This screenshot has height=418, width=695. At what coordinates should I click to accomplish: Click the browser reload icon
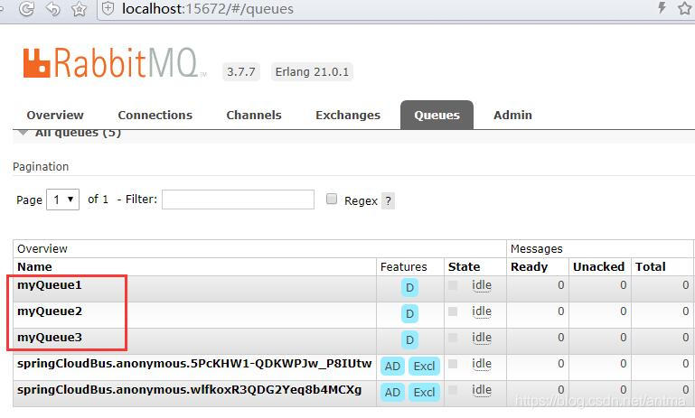click(26, 9)
